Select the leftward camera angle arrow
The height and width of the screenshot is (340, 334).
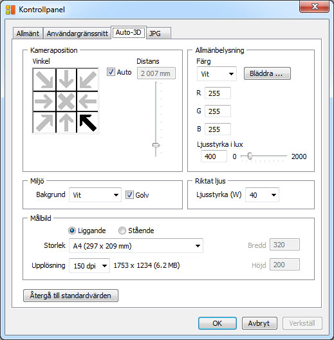point(88,101)
